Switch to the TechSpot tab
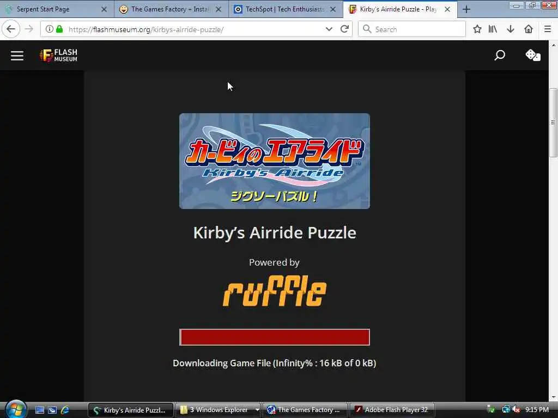This screenshot has width=558, height=418. 284,9
